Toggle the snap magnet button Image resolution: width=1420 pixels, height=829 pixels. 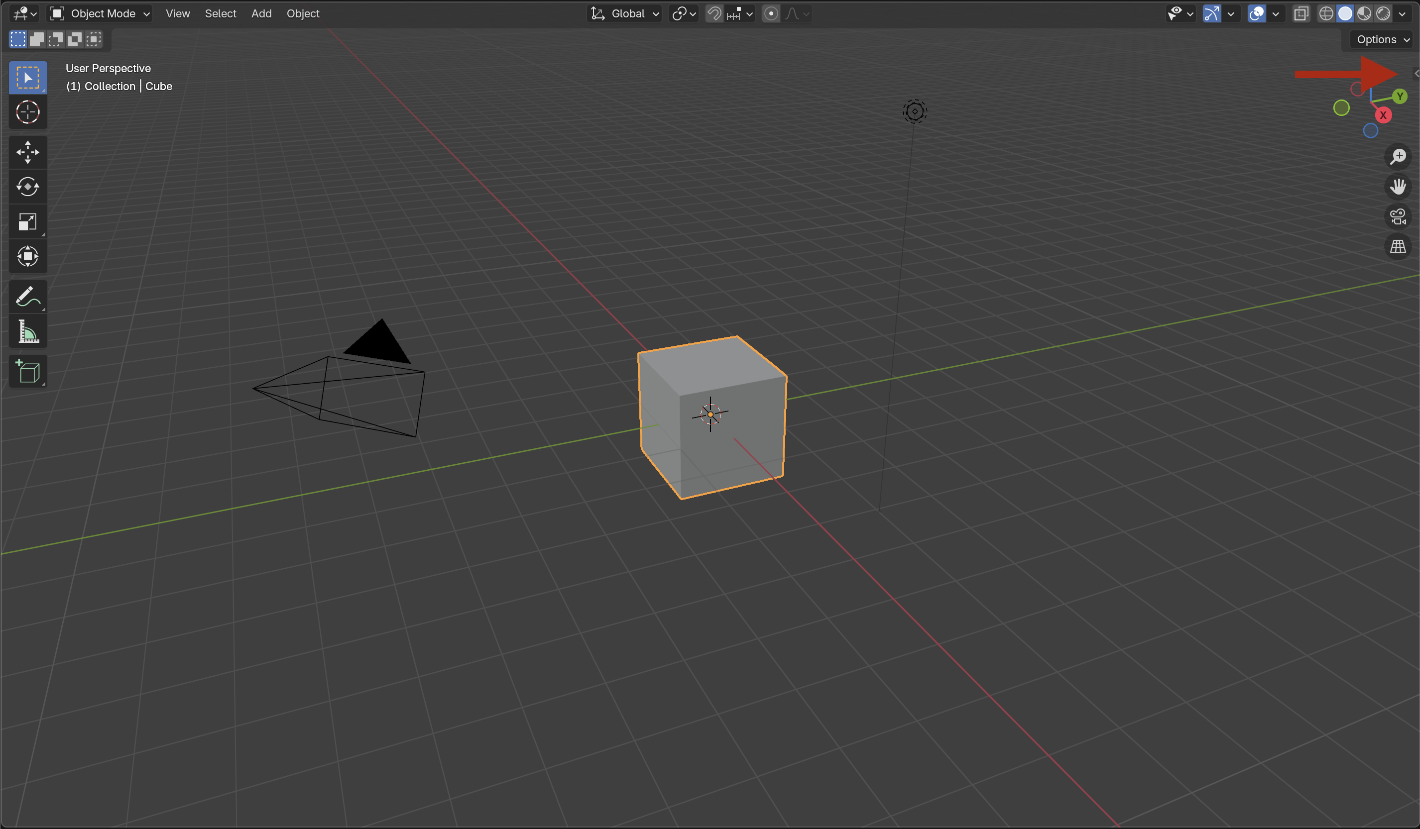(x=714, y=13)
